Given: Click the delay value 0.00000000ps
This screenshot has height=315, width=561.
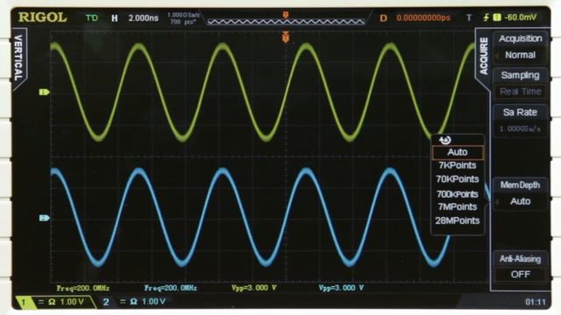Looking at the screenshot, I should (x=423, y=17).
